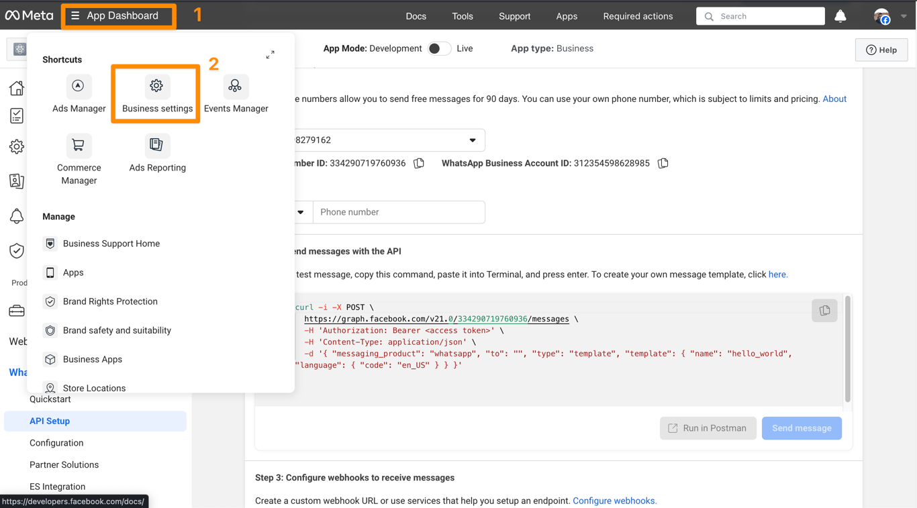Open the country code dropdown arrow
The image size is (917, 508).
[x=301, y=212]
